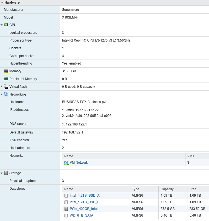Collapse the CPU section arrow

click(2, 25)
